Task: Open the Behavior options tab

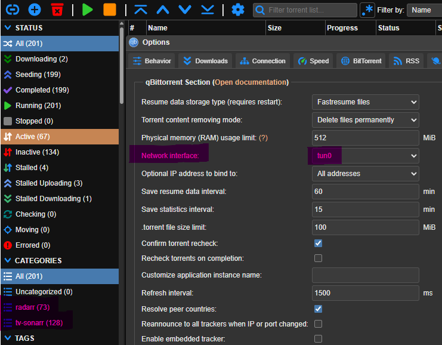Action: [152, 61]
